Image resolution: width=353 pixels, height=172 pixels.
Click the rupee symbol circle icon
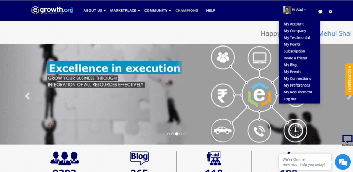[223, 95]
